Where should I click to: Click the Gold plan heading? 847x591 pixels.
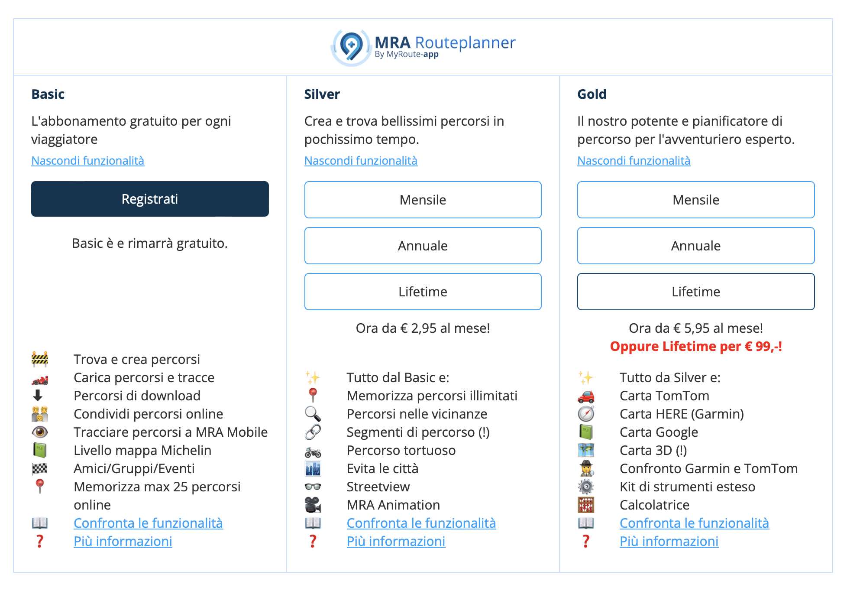pyautogui.click(x=592, y=94)
